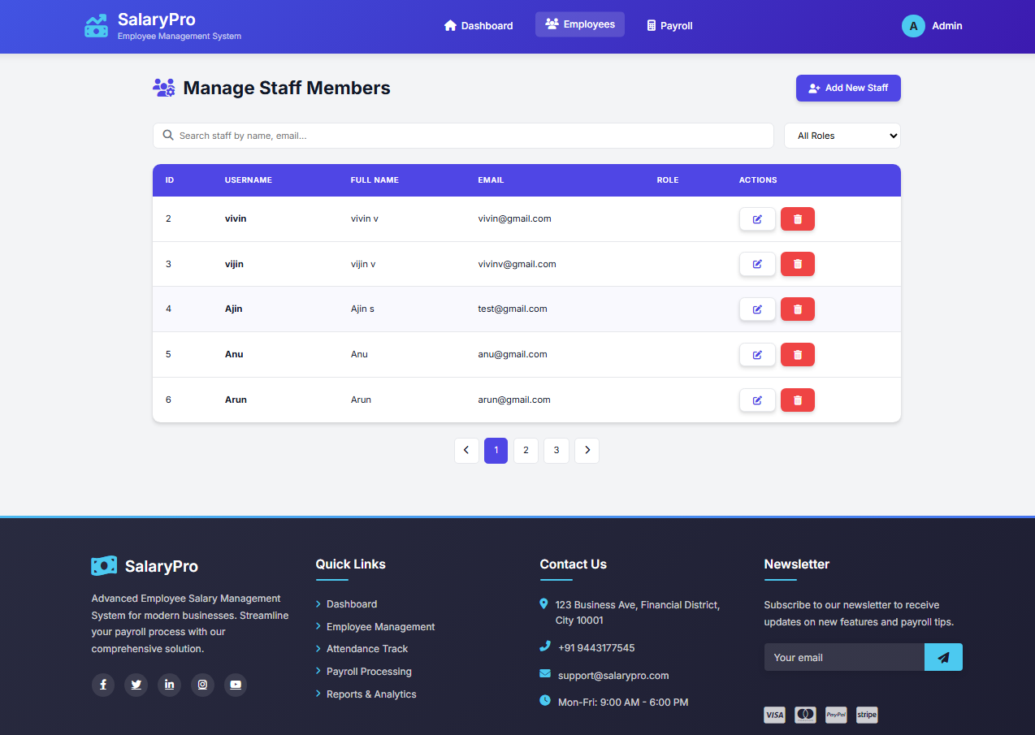
Task: Open the Payroll Processing quick link
Action: coord(369,672)
